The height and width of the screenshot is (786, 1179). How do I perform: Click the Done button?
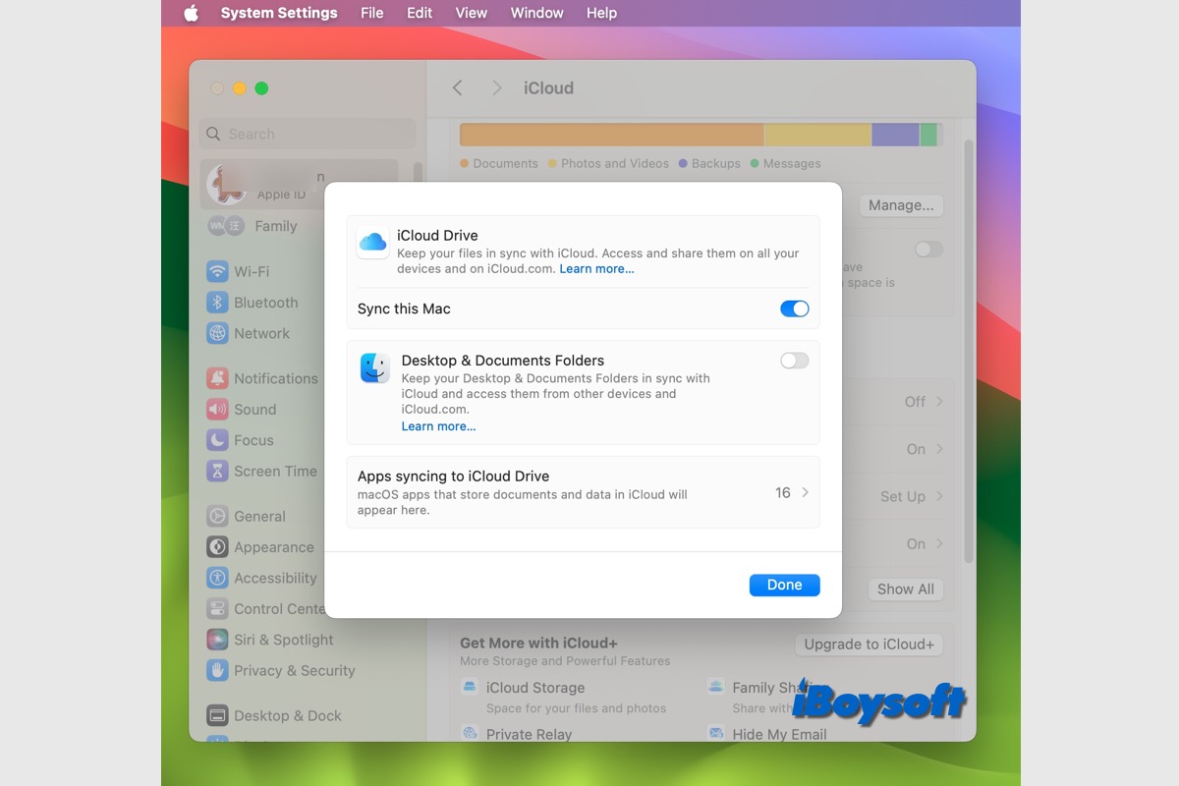784,585
